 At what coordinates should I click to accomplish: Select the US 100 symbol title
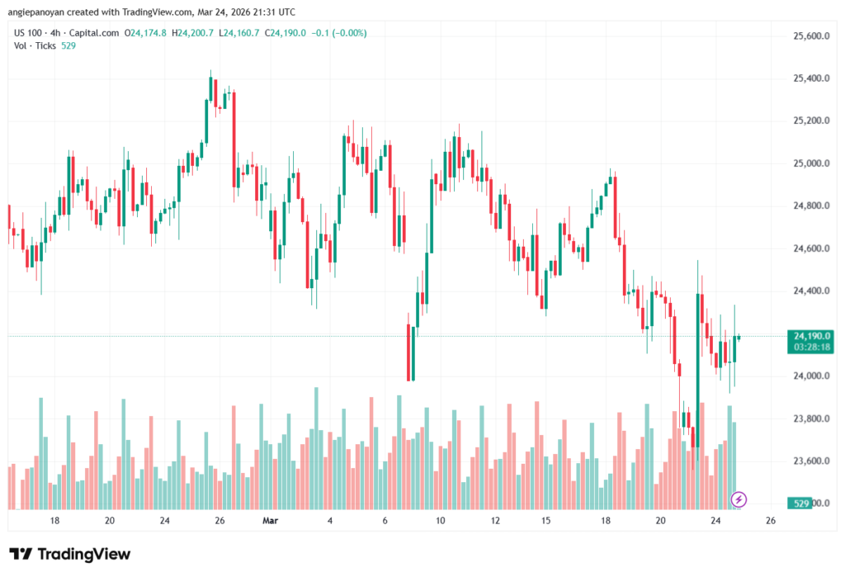click(28, 33)
